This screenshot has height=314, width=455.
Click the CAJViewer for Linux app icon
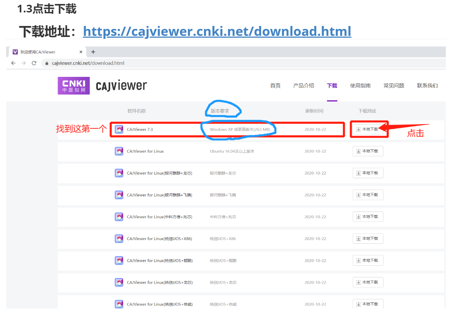point(119,151)
